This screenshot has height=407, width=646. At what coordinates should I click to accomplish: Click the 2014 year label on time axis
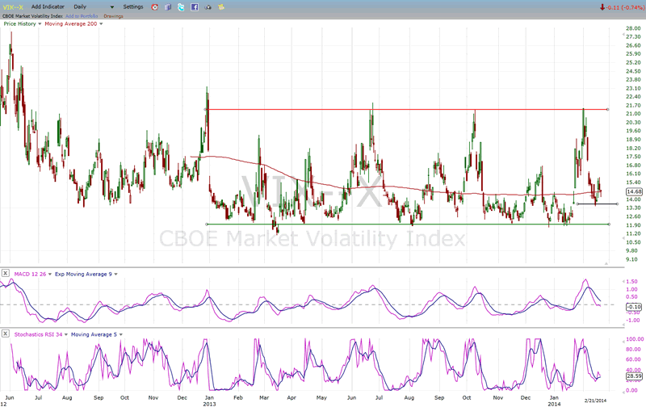click(554, 404)
